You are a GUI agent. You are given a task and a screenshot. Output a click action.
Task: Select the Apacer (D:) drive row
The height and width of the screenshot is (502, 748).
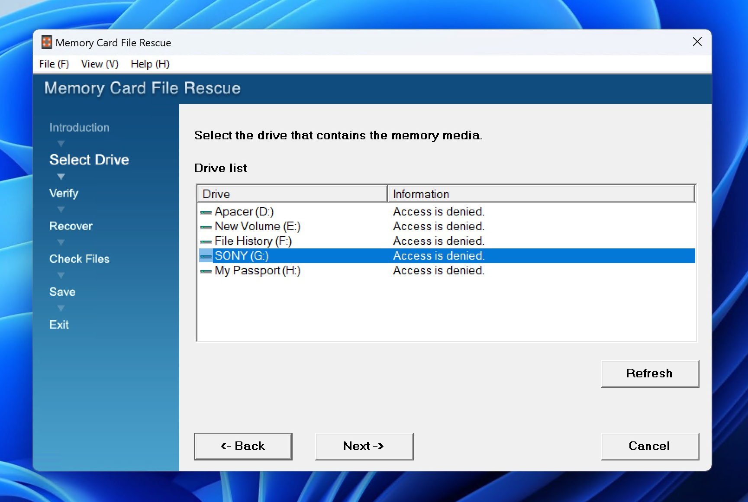447,212
